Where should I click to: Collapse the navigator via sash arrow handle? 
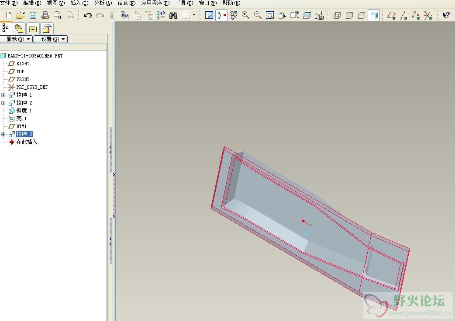tap(110, 150)
